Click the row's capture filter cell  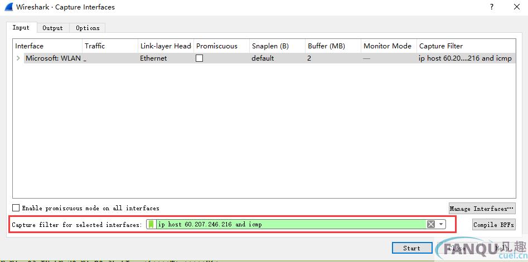pos(465,58)
